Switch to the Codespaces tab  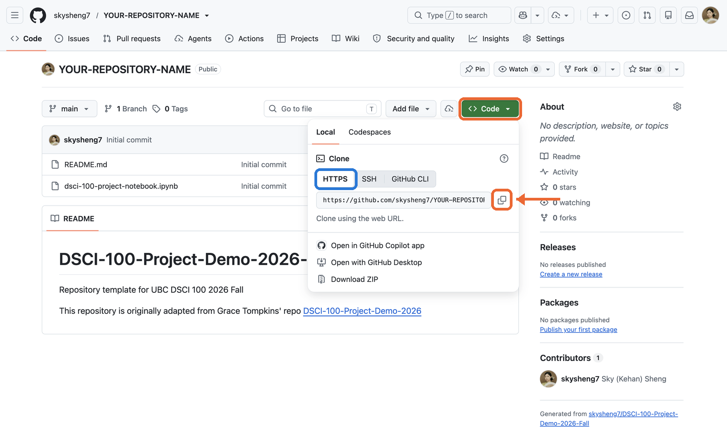pos(369,132)
